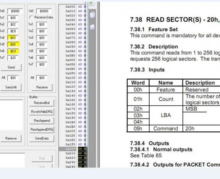
Task: Select the $E8 register field
Action: click(13, 31)
